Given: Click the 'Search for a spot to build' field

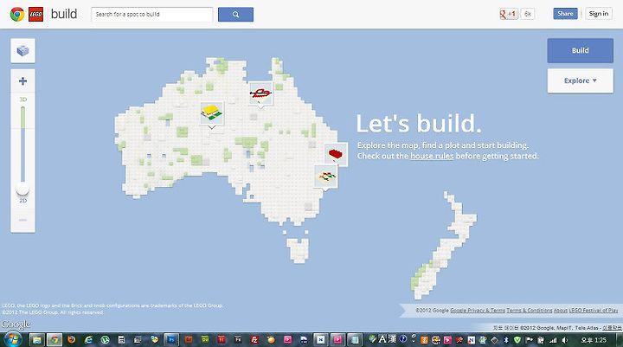Looking at the screenshot, I should 152,15.
